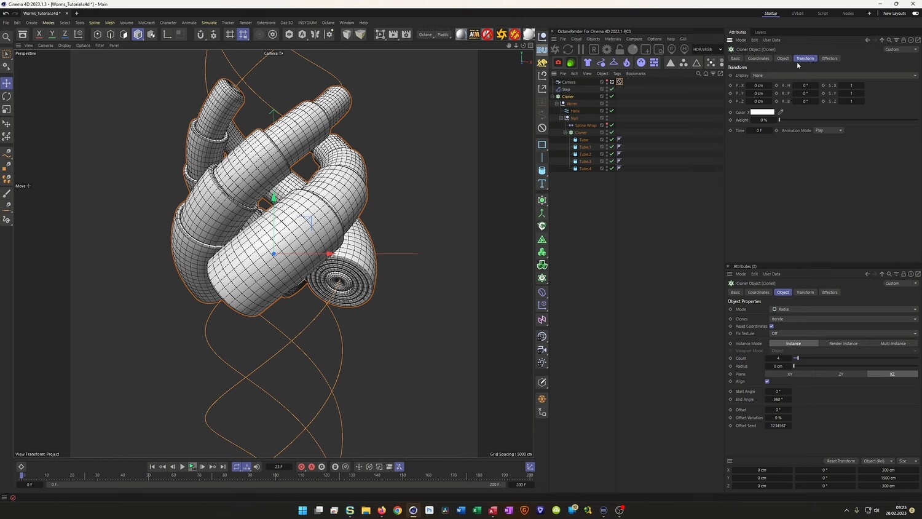
Task: Click the Render to Picture Viewer icon
Action: [x=393, y=34]
